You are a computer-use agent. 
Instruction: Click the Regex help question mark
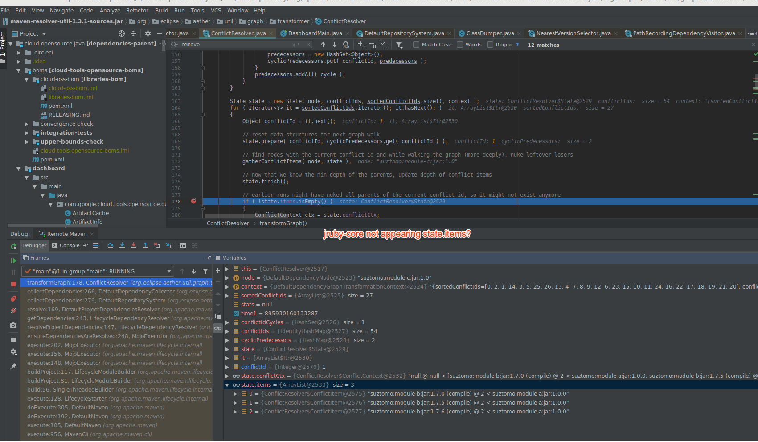click(516, 45)
